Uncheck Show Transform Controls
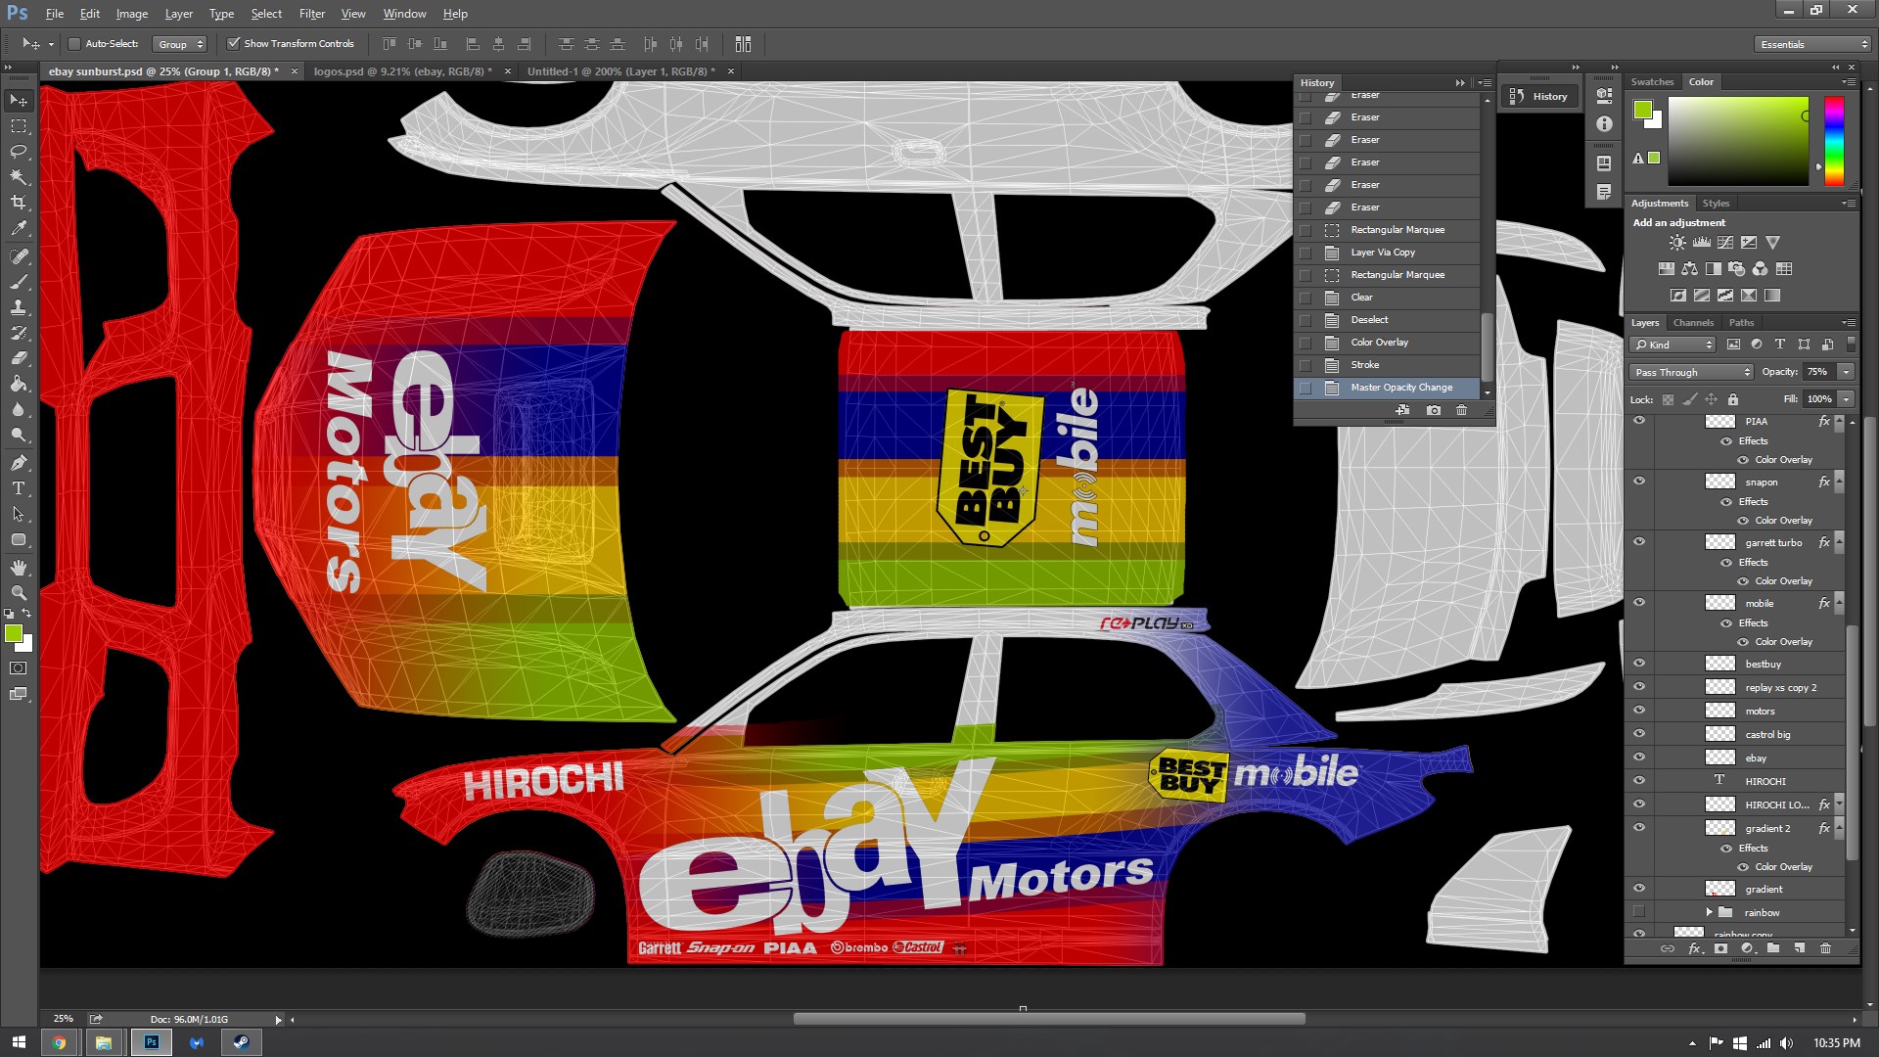Image resolution: width=1879 pixels, height=1057 pixels. 233,44
